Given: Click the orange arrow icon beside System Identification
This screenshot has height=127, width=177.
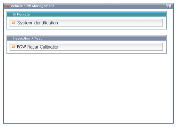Looking at the screenshot, I should [13, 23].
